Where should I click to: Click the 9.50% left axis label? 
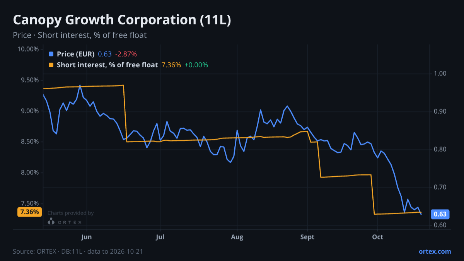29,80
